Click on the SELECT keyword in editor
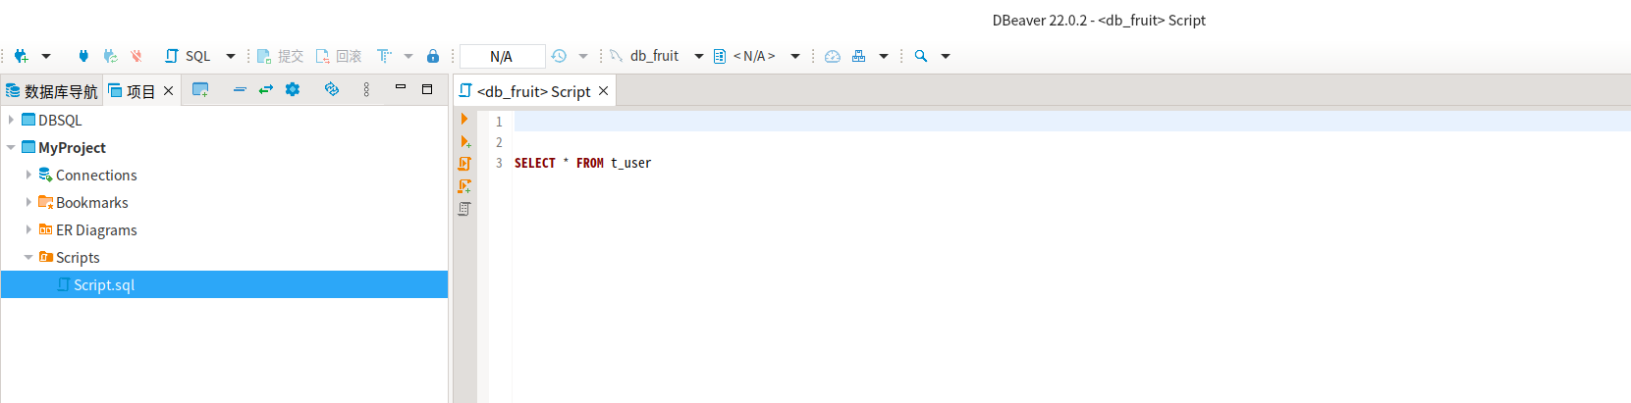Image resolution: width=1631 pixels, height=403 pixels. (535, 163)
